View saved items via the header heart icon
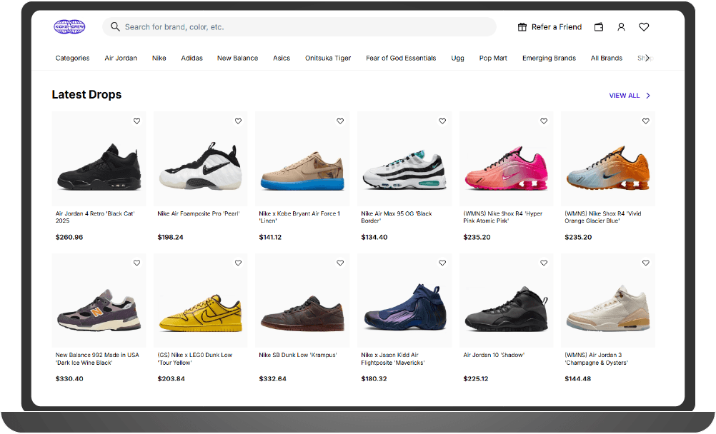This screenshot has height=434, width=716. click(643, 26)
